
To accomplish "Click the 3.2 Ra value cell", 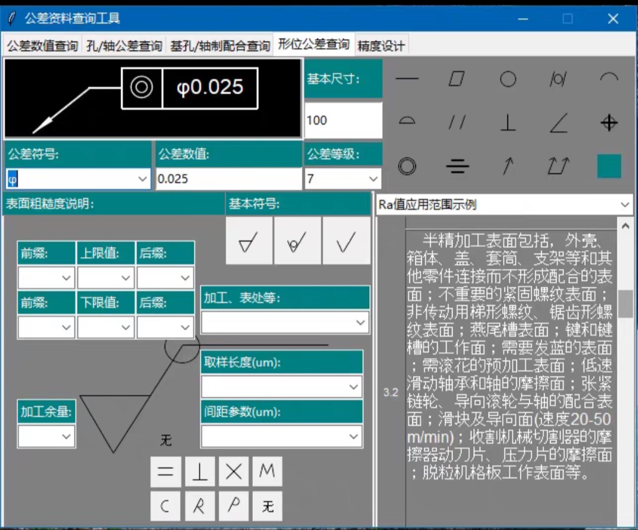I will 390,392.
